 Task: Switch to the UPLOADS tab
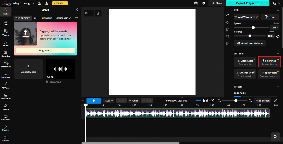tap(47, 18)
